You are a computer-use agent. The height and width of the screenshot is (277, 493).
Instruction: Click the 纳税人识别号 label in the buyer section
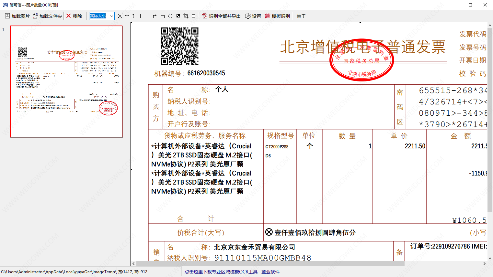189,101
